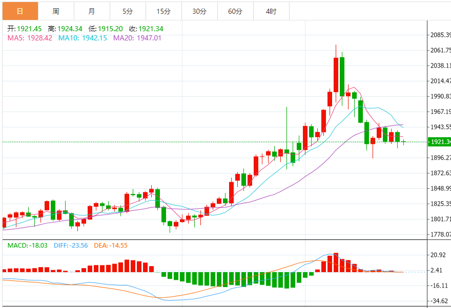Click the MA20 indicator label
This screenshot has height=308, width=451.
(x=137, y=38)
